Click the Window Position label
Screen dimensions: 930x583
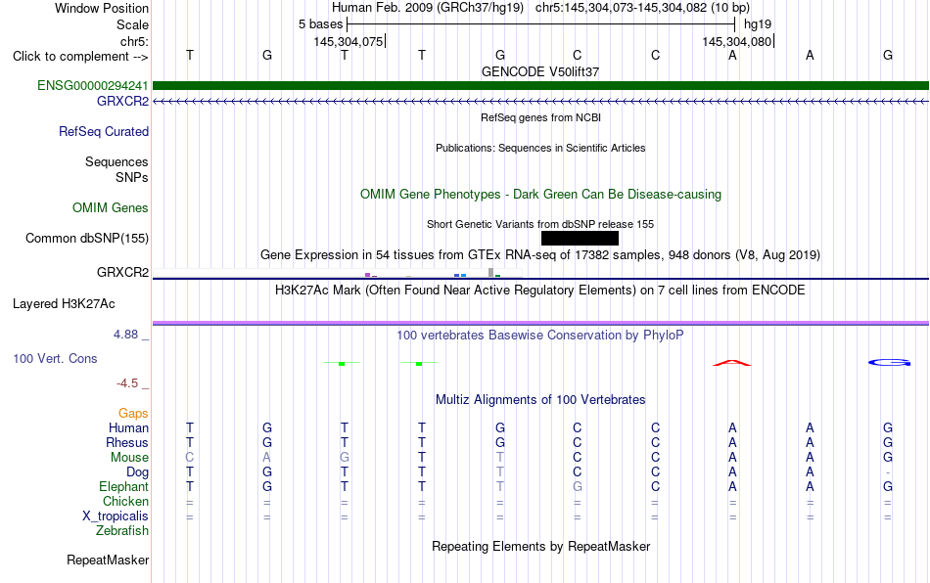(x=102, y=8)
